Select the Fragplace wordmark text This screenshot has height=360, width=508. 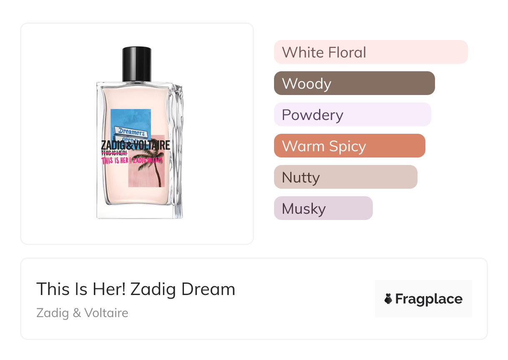[429, 299]
